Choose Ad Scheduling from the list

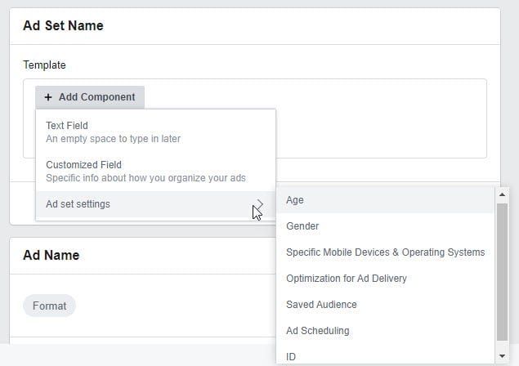317,331
